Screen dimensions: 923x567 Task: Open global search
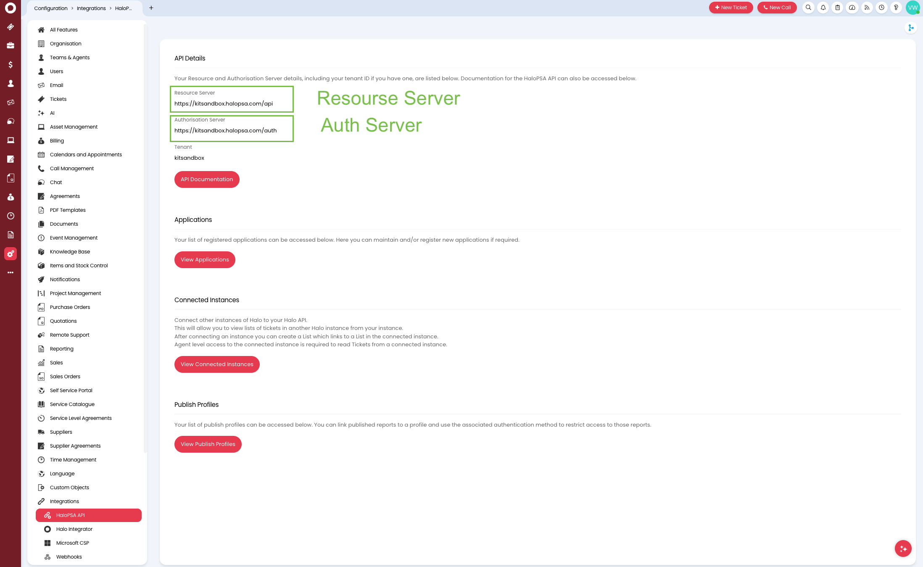coord(808,8)
